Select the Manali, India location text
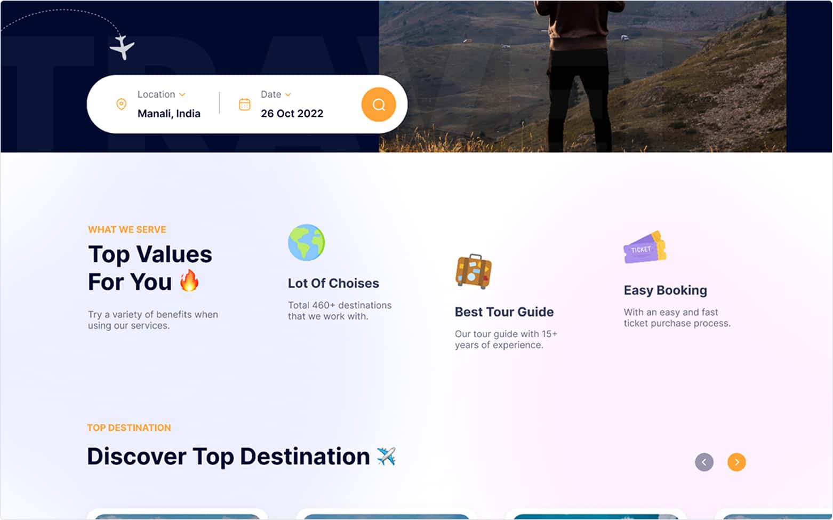 [x=169, y=113]
